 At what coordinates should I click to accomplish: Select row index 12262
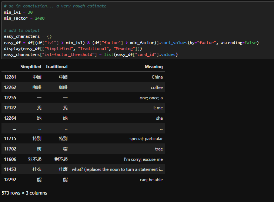tap(11, 87)
